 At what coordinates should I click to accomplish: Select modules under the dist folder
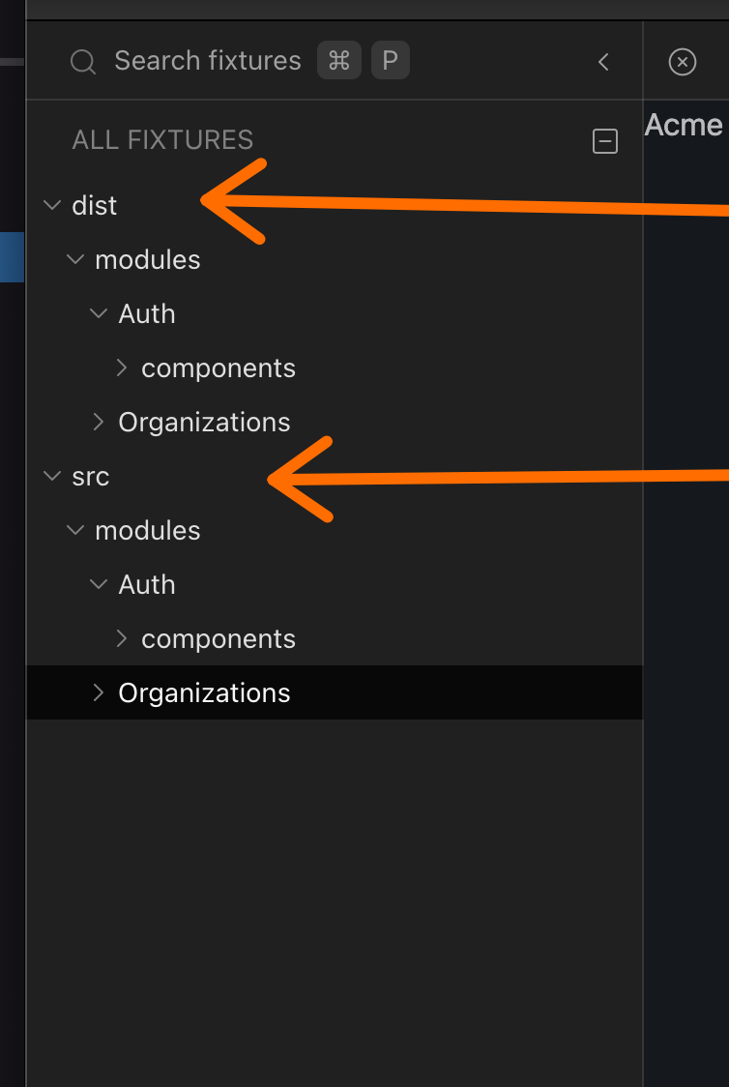pos(147,259)
